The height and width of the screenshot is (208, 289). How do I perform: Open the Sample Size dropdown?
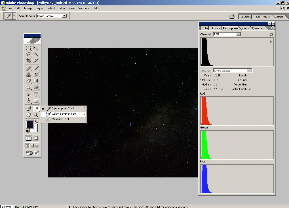click(64, 16)
